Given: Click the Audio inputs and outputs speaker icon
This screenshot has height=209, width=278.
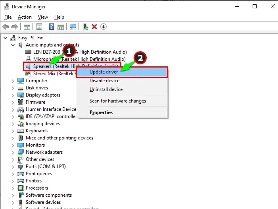Looking at the screenshot, I should pyautogui.click(x=21, y=45).
